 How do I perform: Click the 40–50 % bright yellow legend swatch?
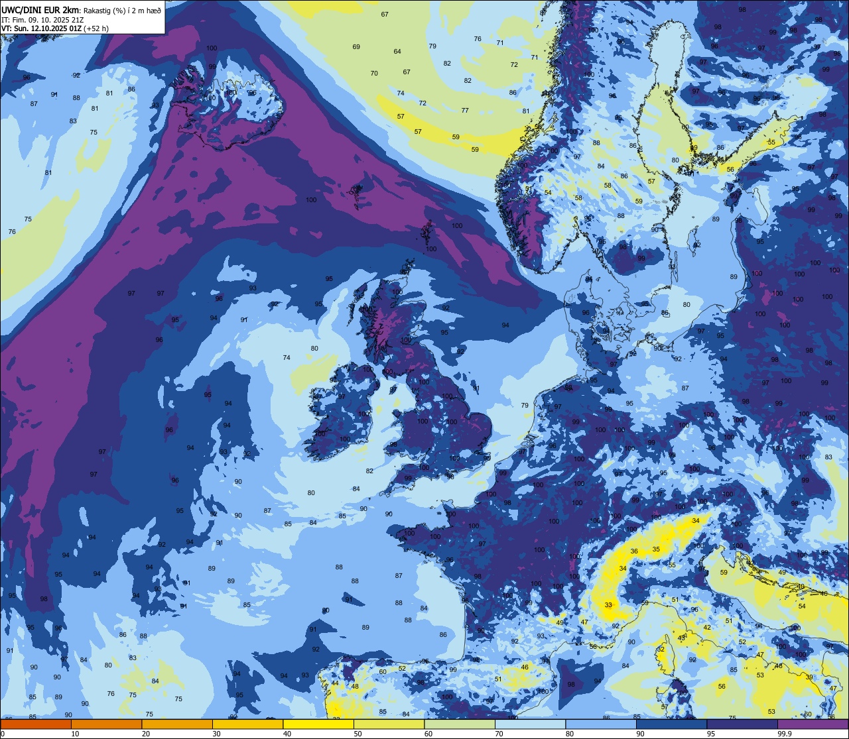coord(318,724)
